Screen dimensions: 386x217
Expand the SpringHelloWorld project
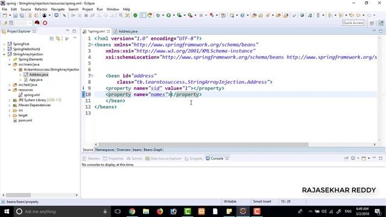click(4, 49)
